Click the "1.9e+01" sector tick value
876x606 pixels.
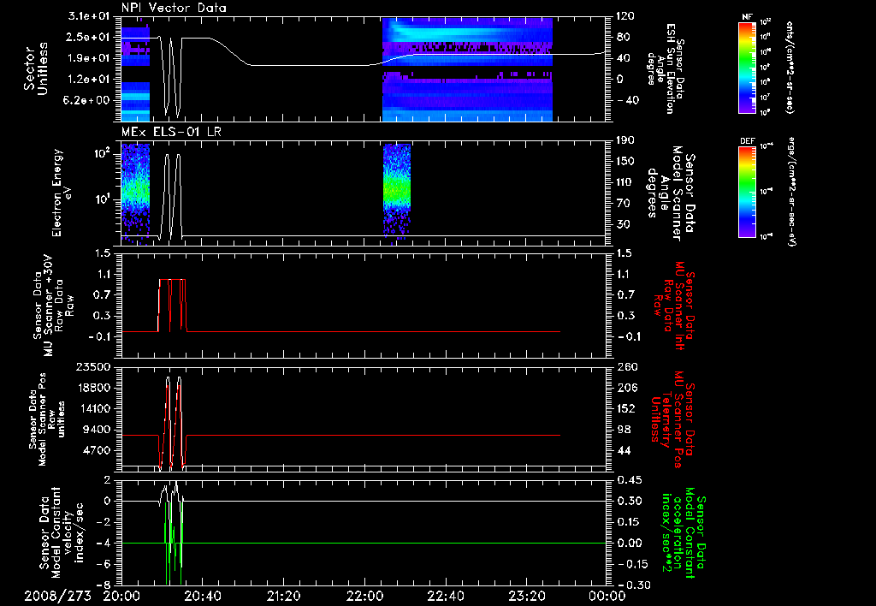(x=89, y=58)
